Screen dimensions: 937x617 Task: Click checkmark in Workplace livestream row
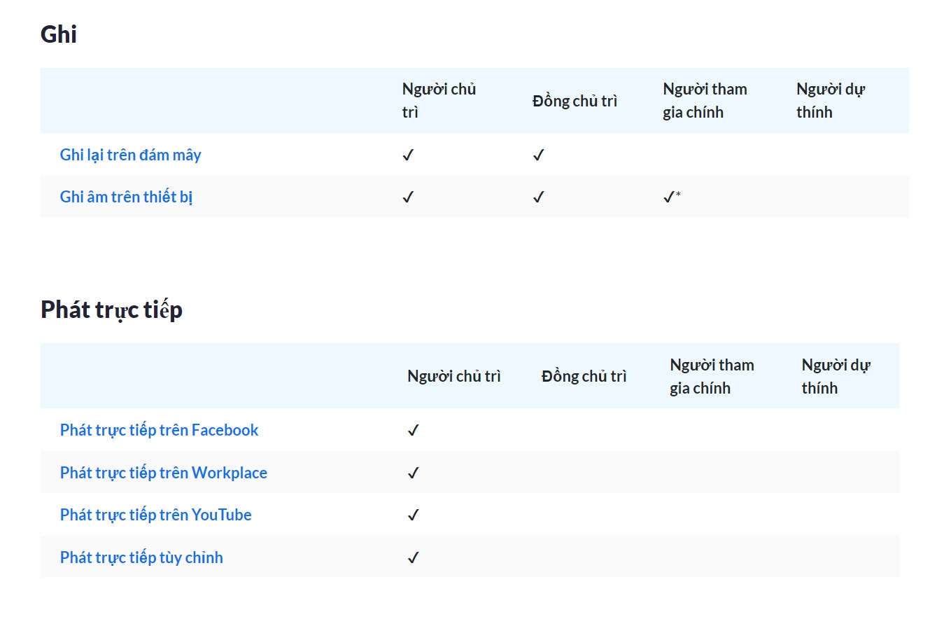point(413,473)
